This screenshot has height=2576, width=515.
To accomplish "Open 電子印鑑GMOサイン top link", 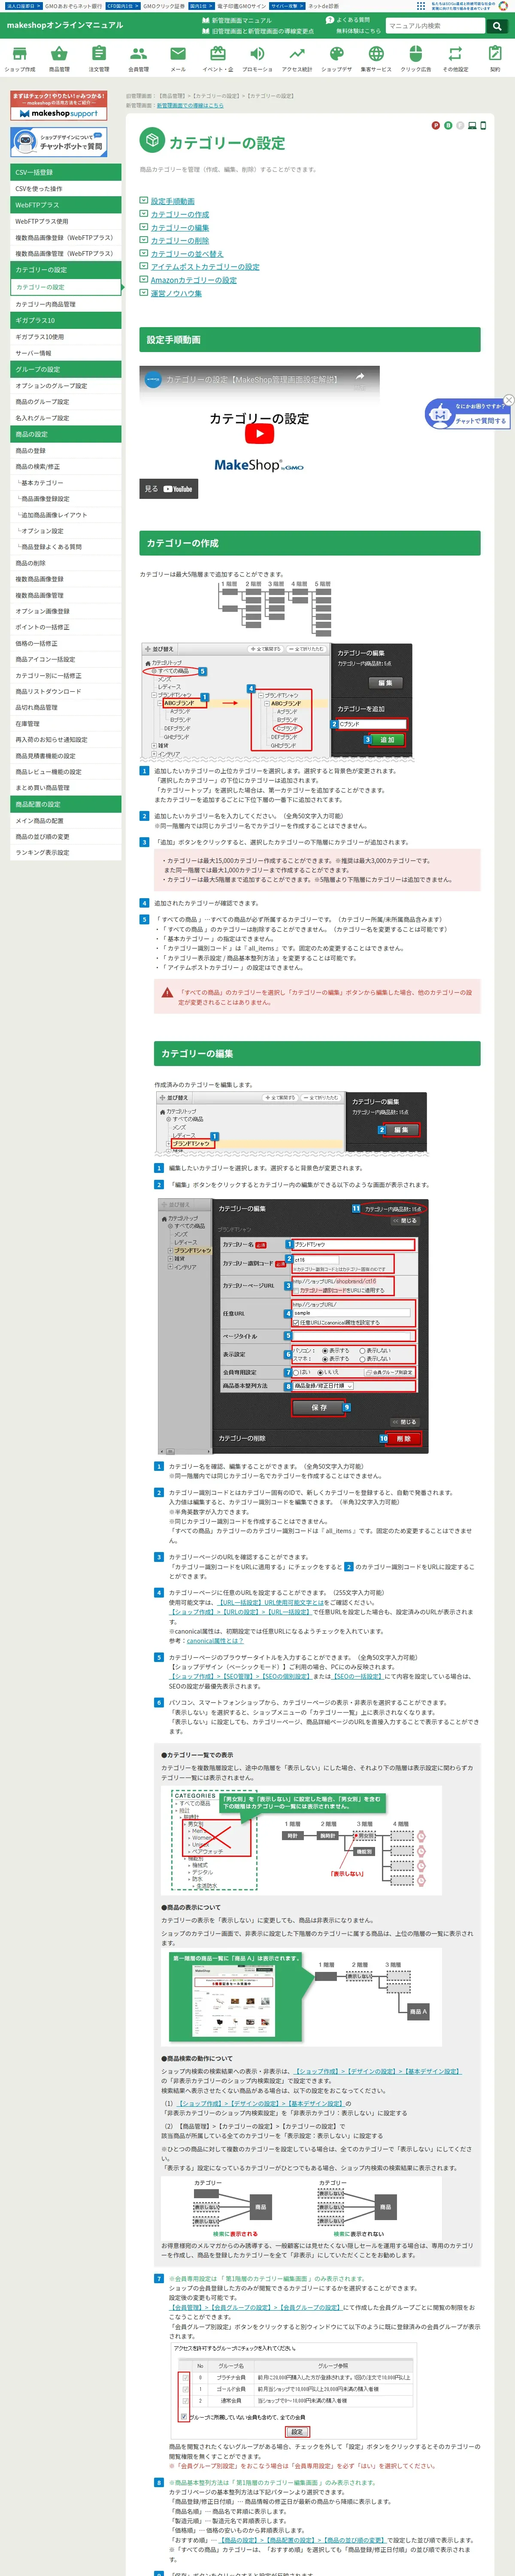I will point(241,6).
